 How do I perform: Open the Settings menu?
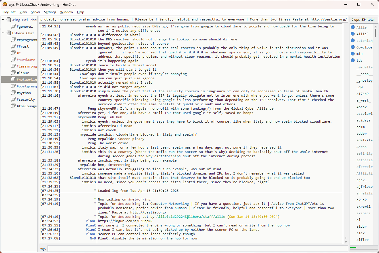(x=50, y=12)
